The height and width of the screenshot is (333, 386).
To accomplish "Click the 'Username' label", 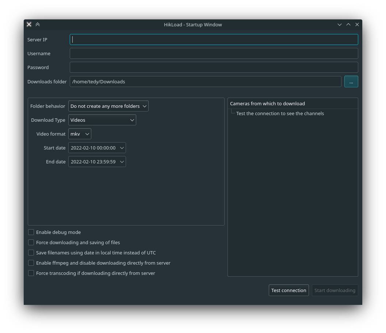I will 39,53.
